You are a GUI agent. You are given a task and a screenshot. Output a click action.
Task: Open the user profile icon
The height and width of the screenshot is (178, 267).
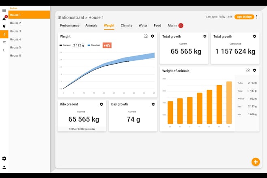[4, 167]
